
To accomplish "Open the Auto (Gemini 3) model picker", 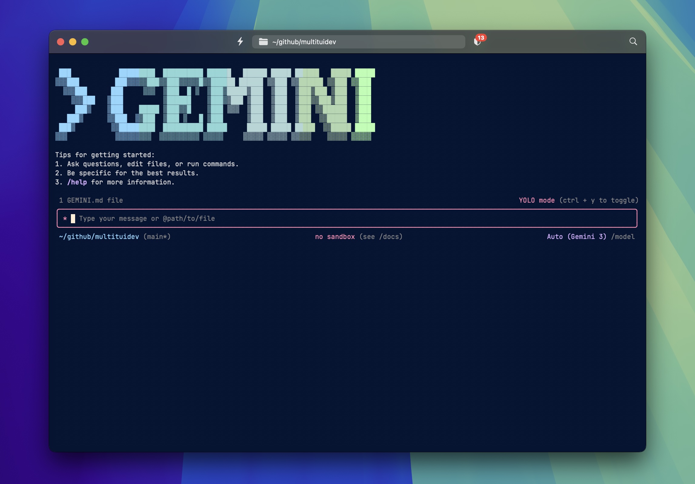I will [576, 237].
